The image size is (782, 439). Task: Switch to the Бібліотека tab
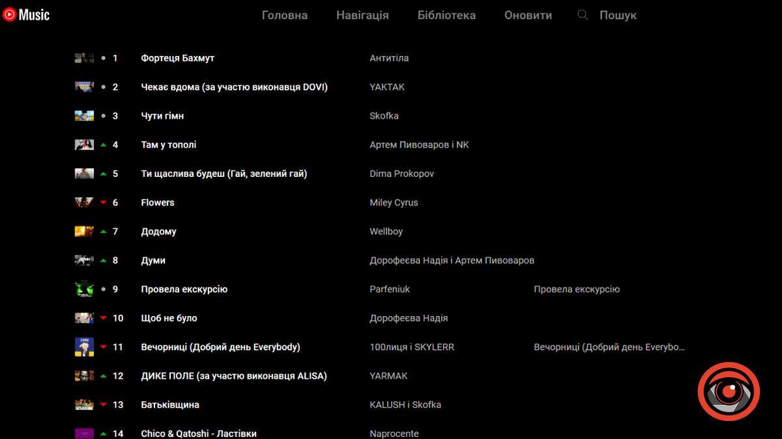tap(446, 15)
